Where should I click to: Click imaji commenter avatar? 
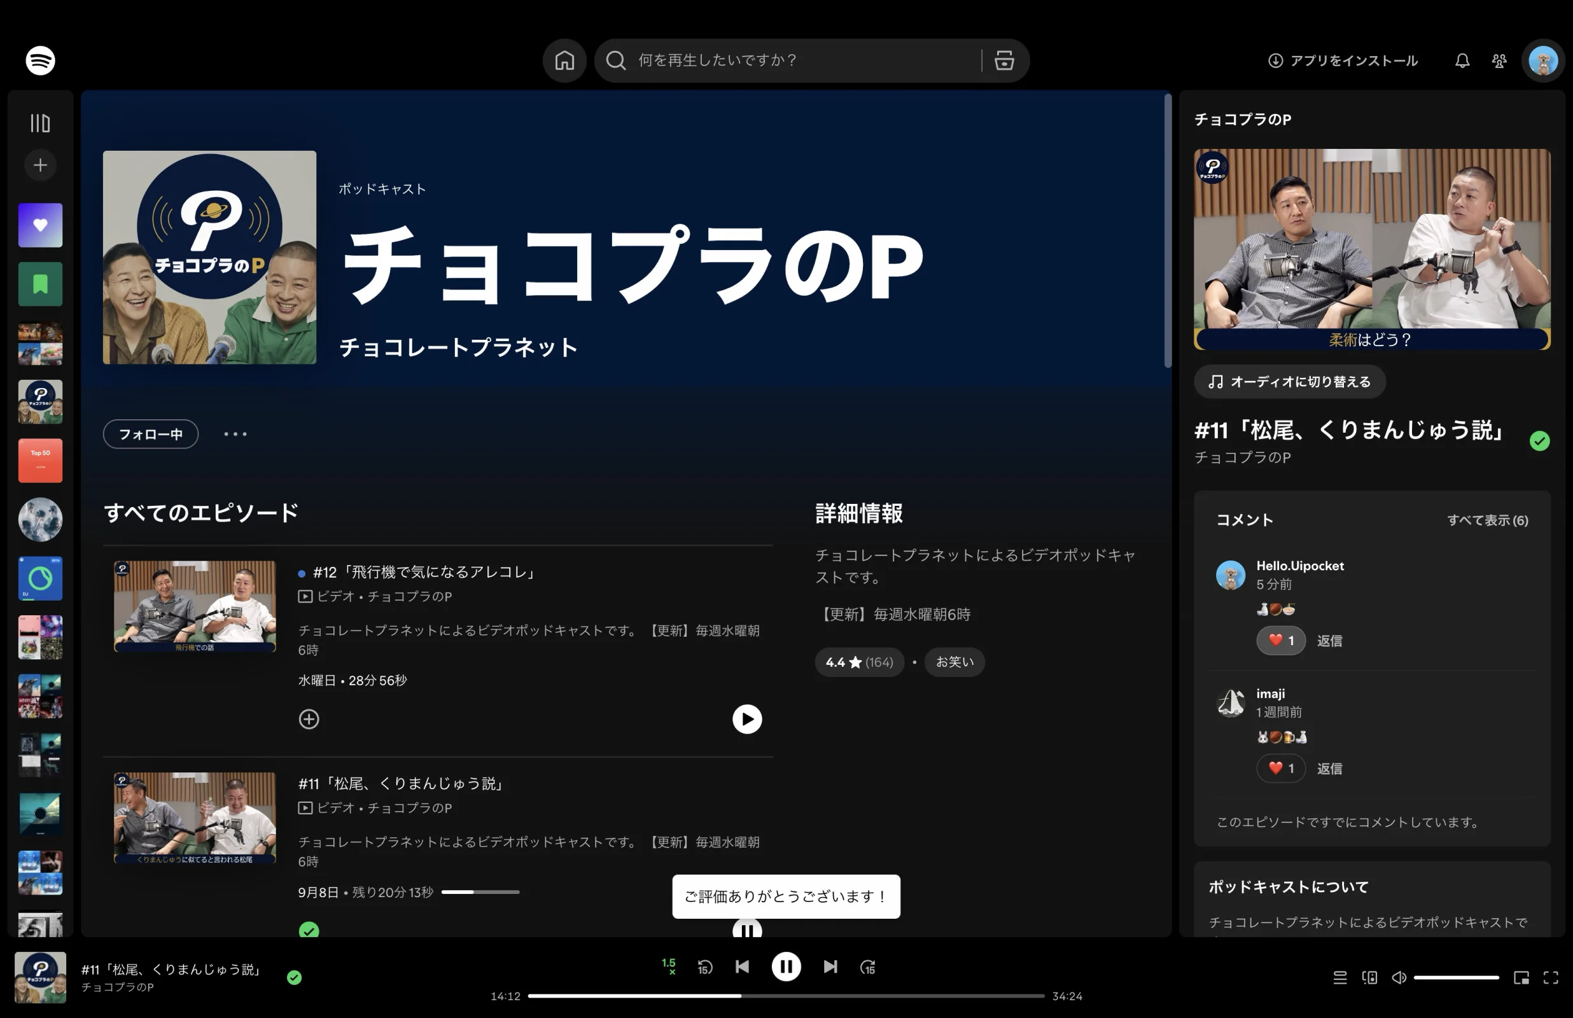(1231, 702)
